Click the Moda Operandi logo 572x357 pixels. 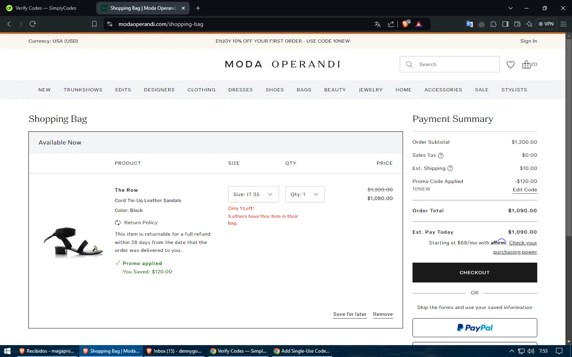point(283,64)
